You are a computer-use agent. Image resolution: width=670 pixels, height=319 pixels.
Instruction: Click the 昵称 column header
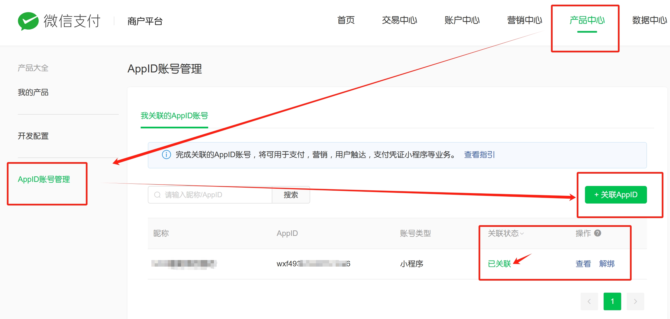coord(161,233)
